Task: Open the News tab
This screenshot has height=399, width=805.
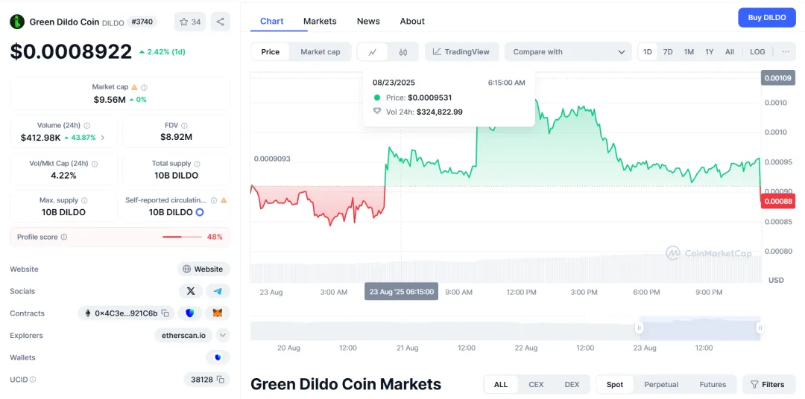Action: click(x=368, y=21)
